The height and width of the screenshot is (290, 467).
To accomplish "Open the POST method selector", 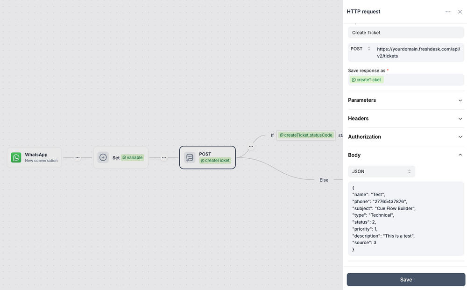I will click(361, 48).
